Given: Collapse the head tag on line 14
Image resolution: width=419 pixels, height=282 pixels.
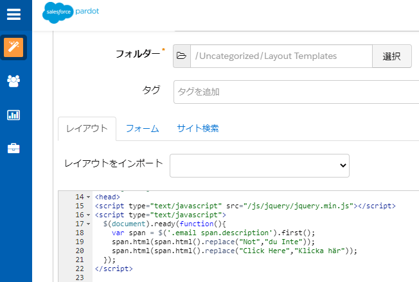Looking at the screenshot, I should tap(89, 197).
